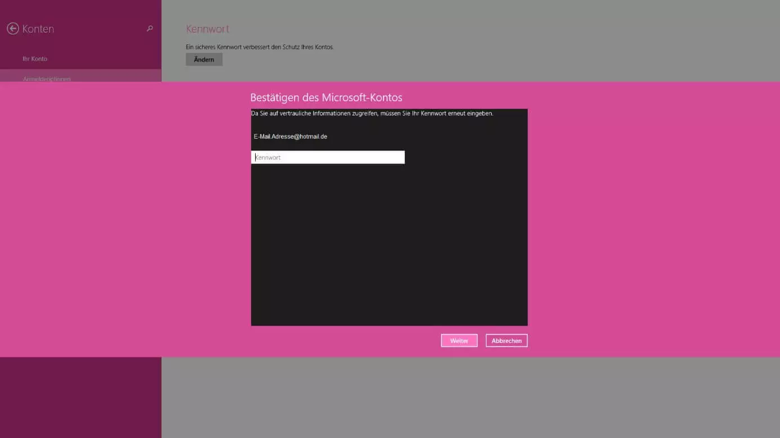Screen dimensions: 780x438
Task: Click the Kennwort section heading
Action: pyautogui.click(x=207, y=29)
